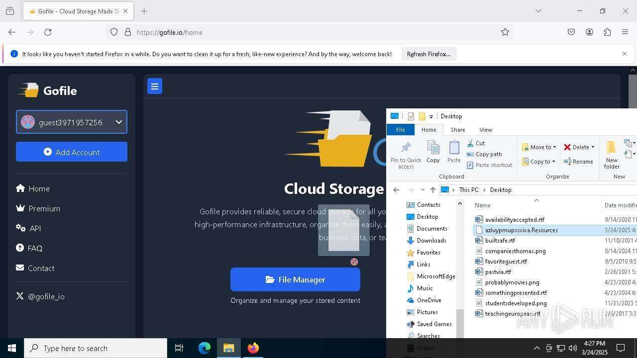Viewport: 637px width, 358px height.
Task: Open API page in Gofile sidebar
Action: 28,228
